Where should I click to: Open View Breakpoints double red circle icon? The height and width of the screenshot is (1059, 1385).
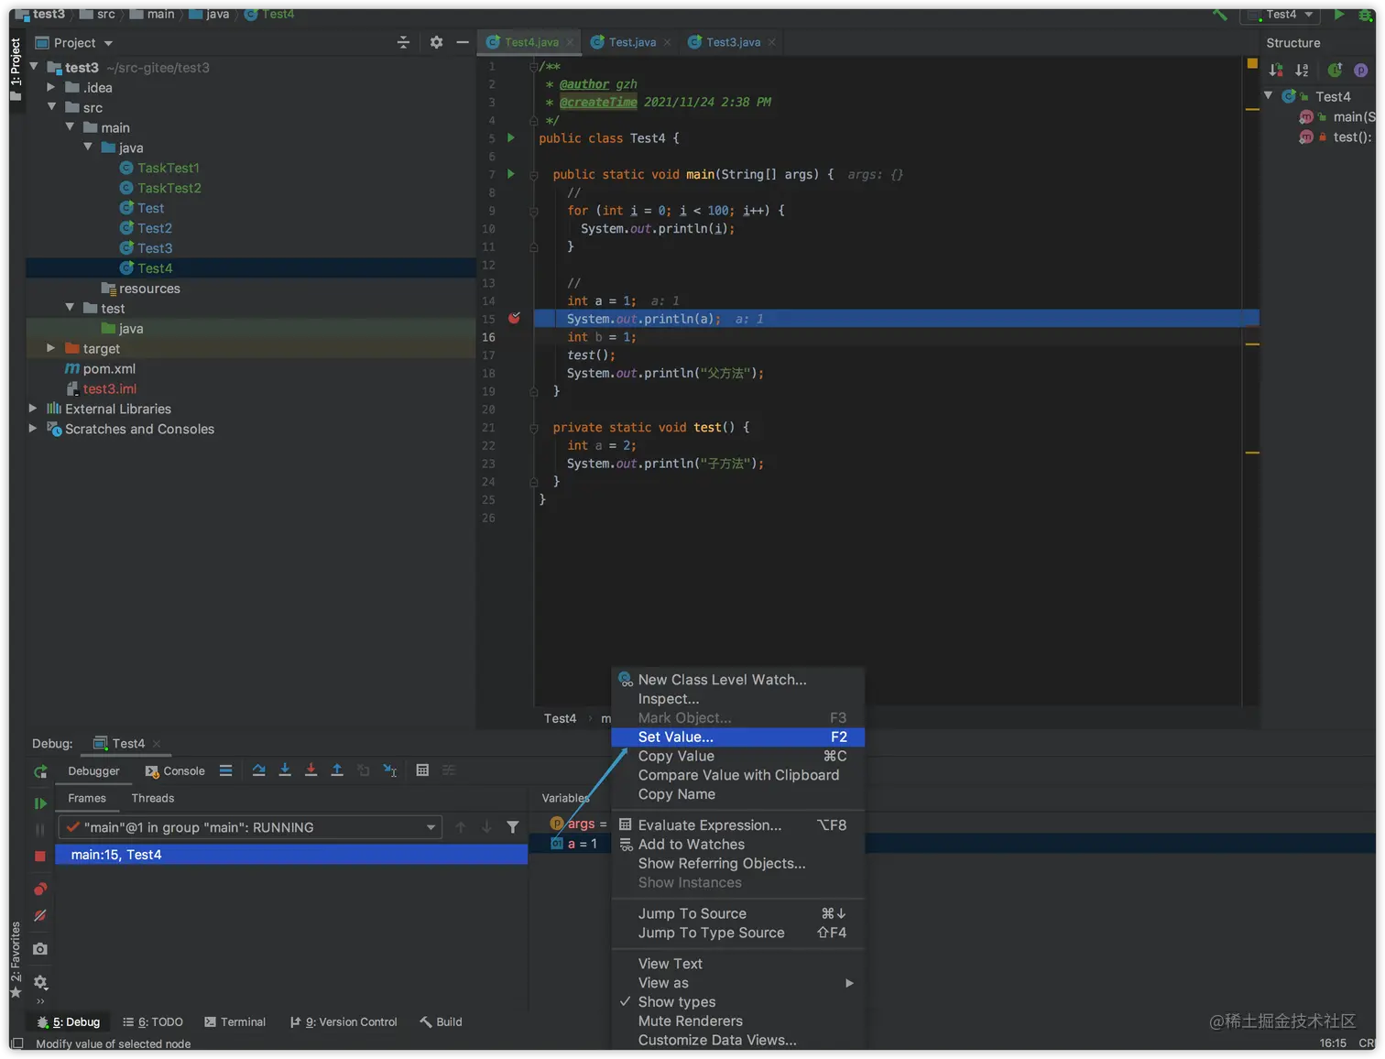[x=40, y=890]
